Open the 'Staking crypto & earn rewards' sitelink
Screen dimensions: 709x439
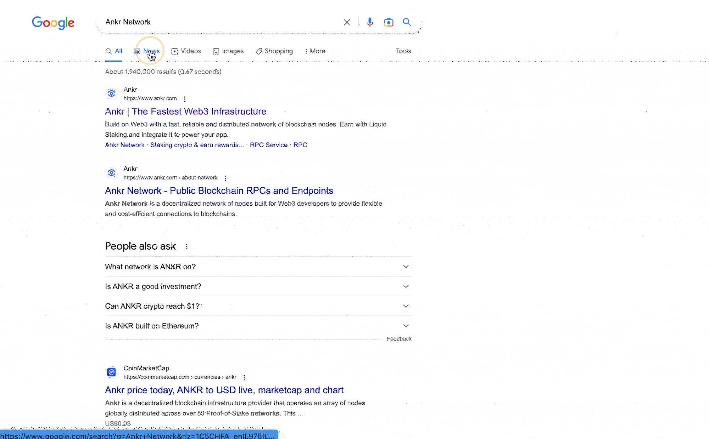197,145
